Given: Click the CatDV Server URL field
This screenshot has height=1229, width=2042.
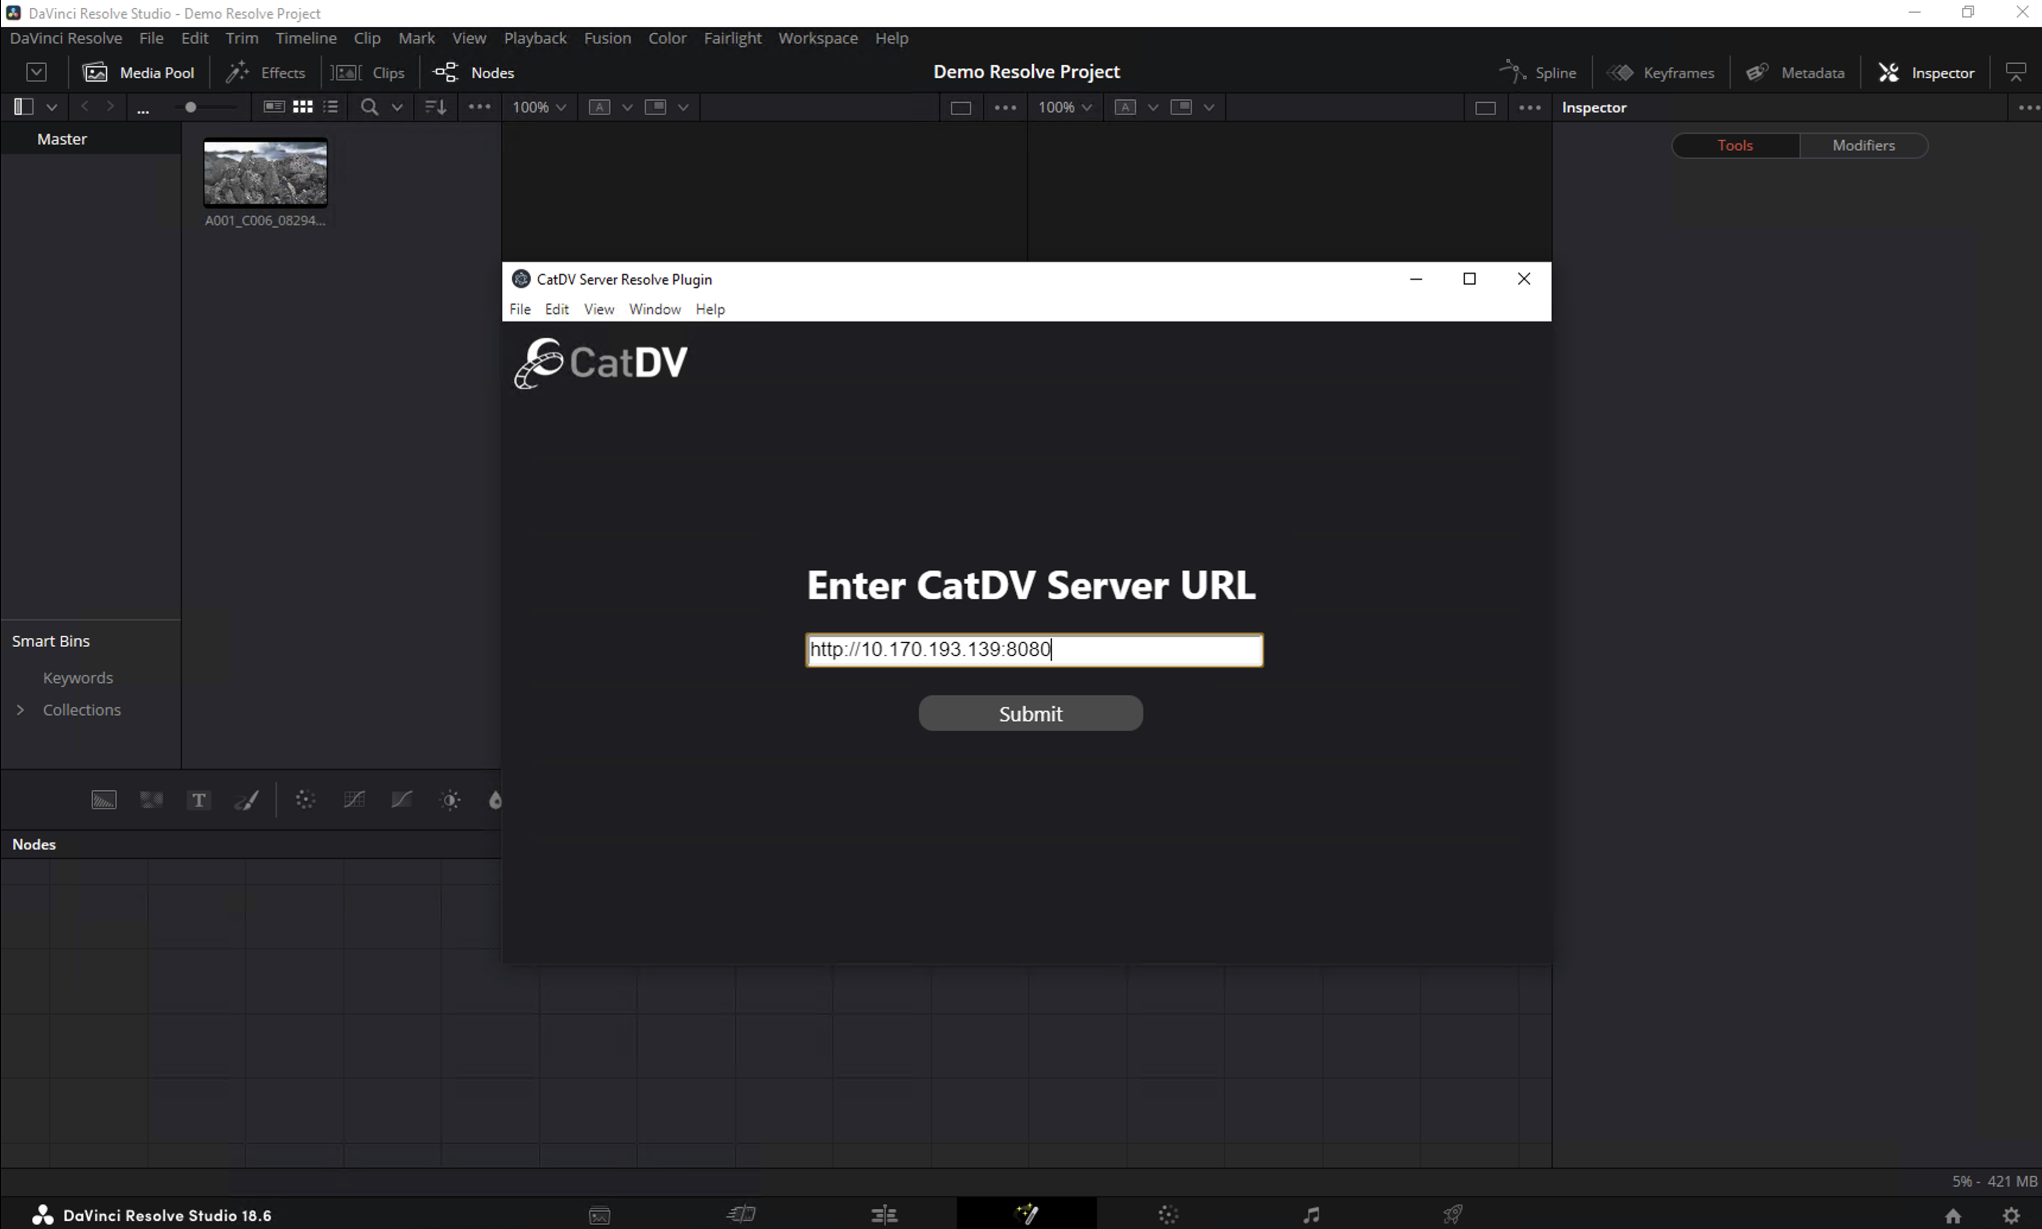Looking at the screenshot, I should click(1034, 650).
